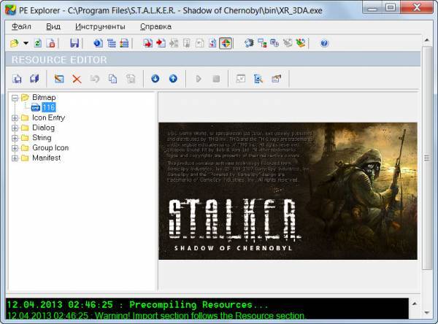Click the Save All Resources stacked icon
This screenshot has width=438, height=324.
point(34,79)
